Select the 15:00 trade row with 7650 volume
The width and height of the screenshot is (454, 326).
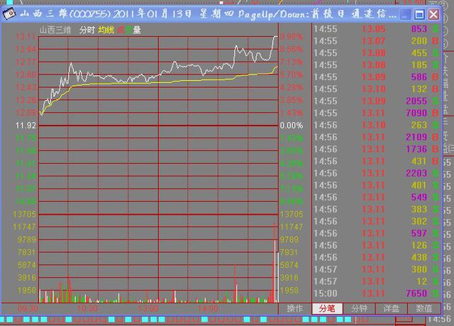(377, 293)
